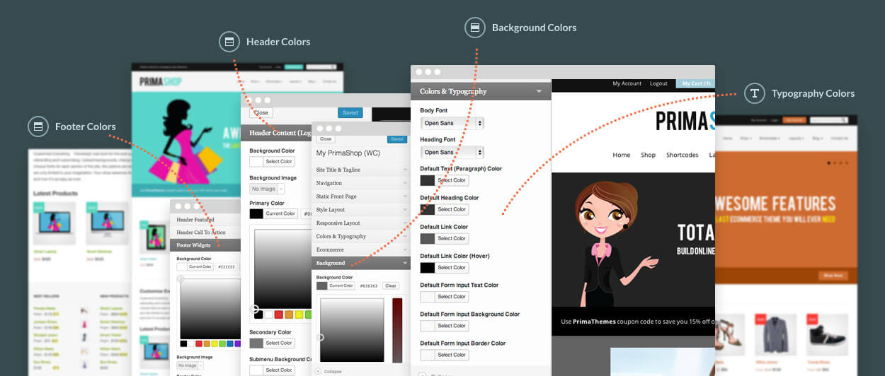Pick the black swatch in the Primary Color palette

[x=259, y=315]
